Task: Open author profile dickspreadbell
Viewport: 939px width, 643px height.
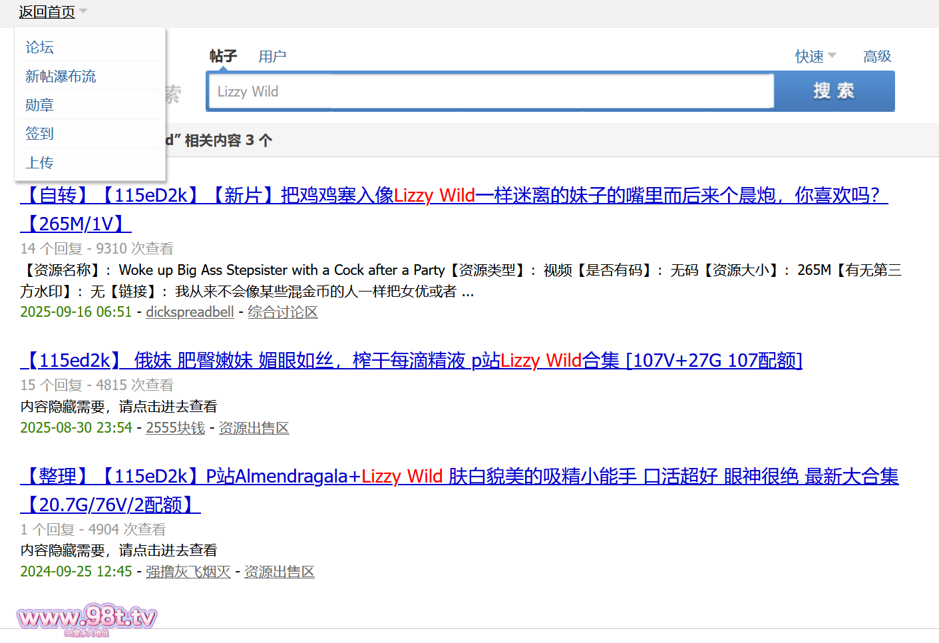Action: coord(190,312)
